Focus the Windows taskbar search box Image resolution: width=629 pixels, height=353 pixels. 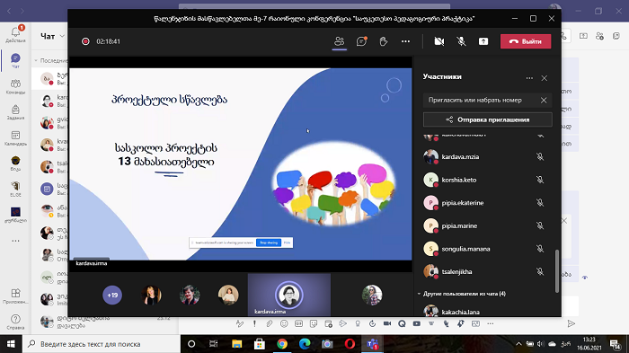click(102, 344)
